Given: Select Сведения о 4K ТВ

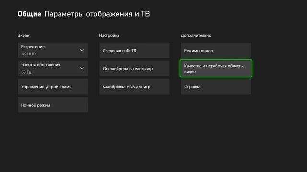Looking at the screenshot, I should click(x=134, y=50).
